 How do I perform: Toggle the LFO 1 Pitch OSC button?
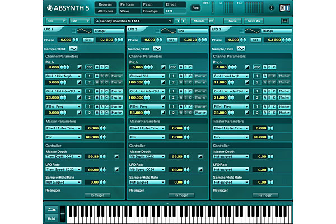click(x=89, y=67)
